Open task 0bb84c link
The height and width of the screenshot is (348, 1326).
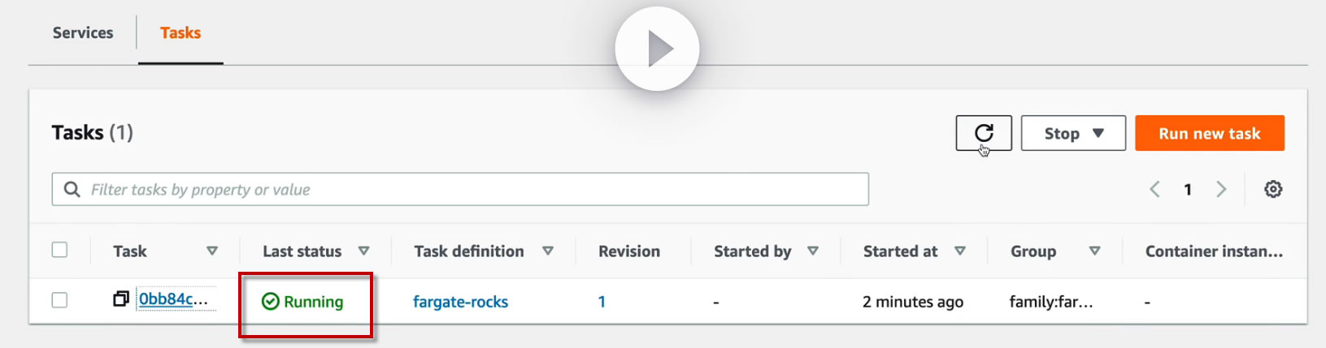(172, 299)
